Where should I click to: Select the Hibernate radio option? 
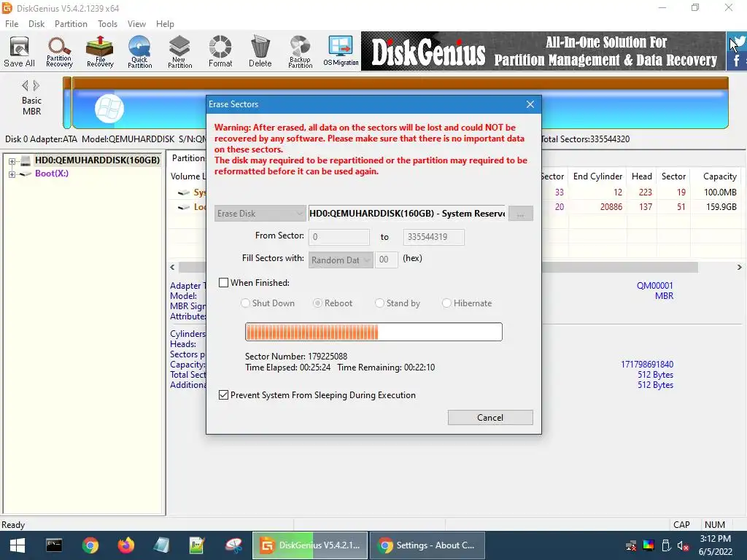point(447,303)
